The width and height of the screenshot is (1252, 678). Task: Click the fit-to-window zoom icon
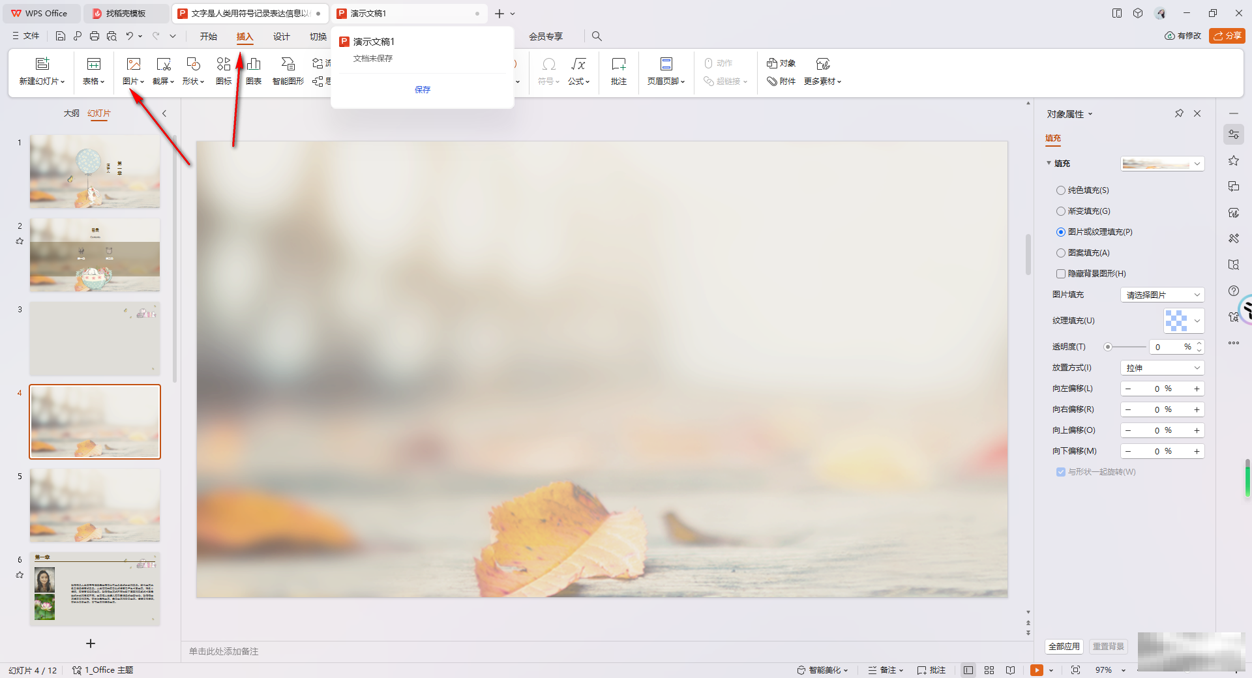click(1075, 670)
